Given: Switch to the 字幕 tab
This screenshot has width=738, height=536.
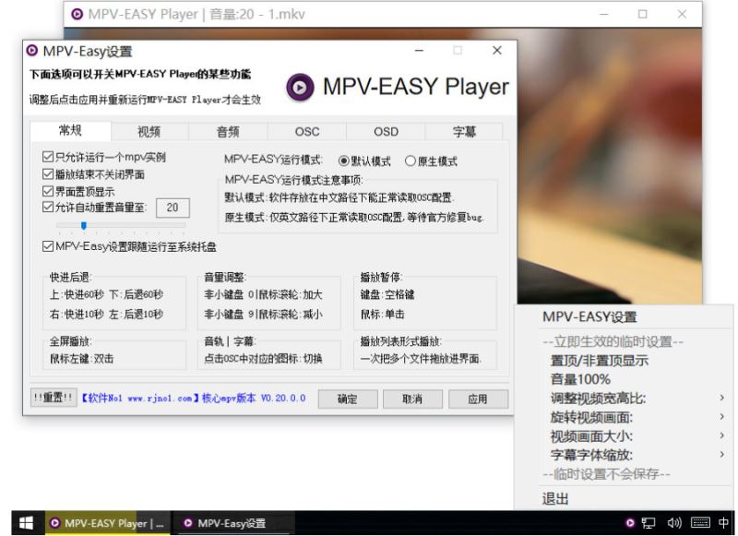Looking at the screenshot, I should click(464, 132).
